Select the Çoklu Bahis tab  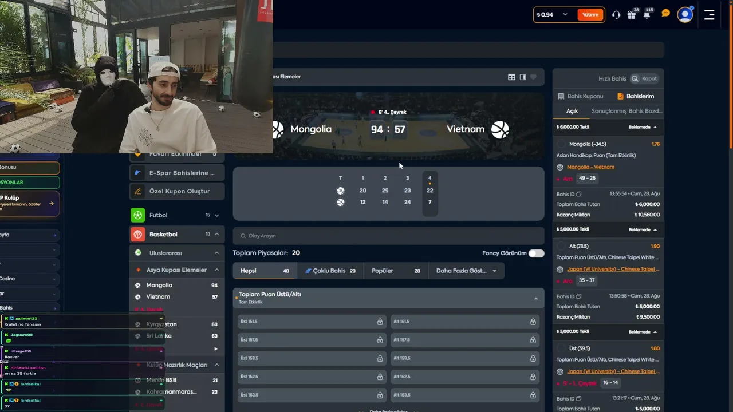[330, 271]
